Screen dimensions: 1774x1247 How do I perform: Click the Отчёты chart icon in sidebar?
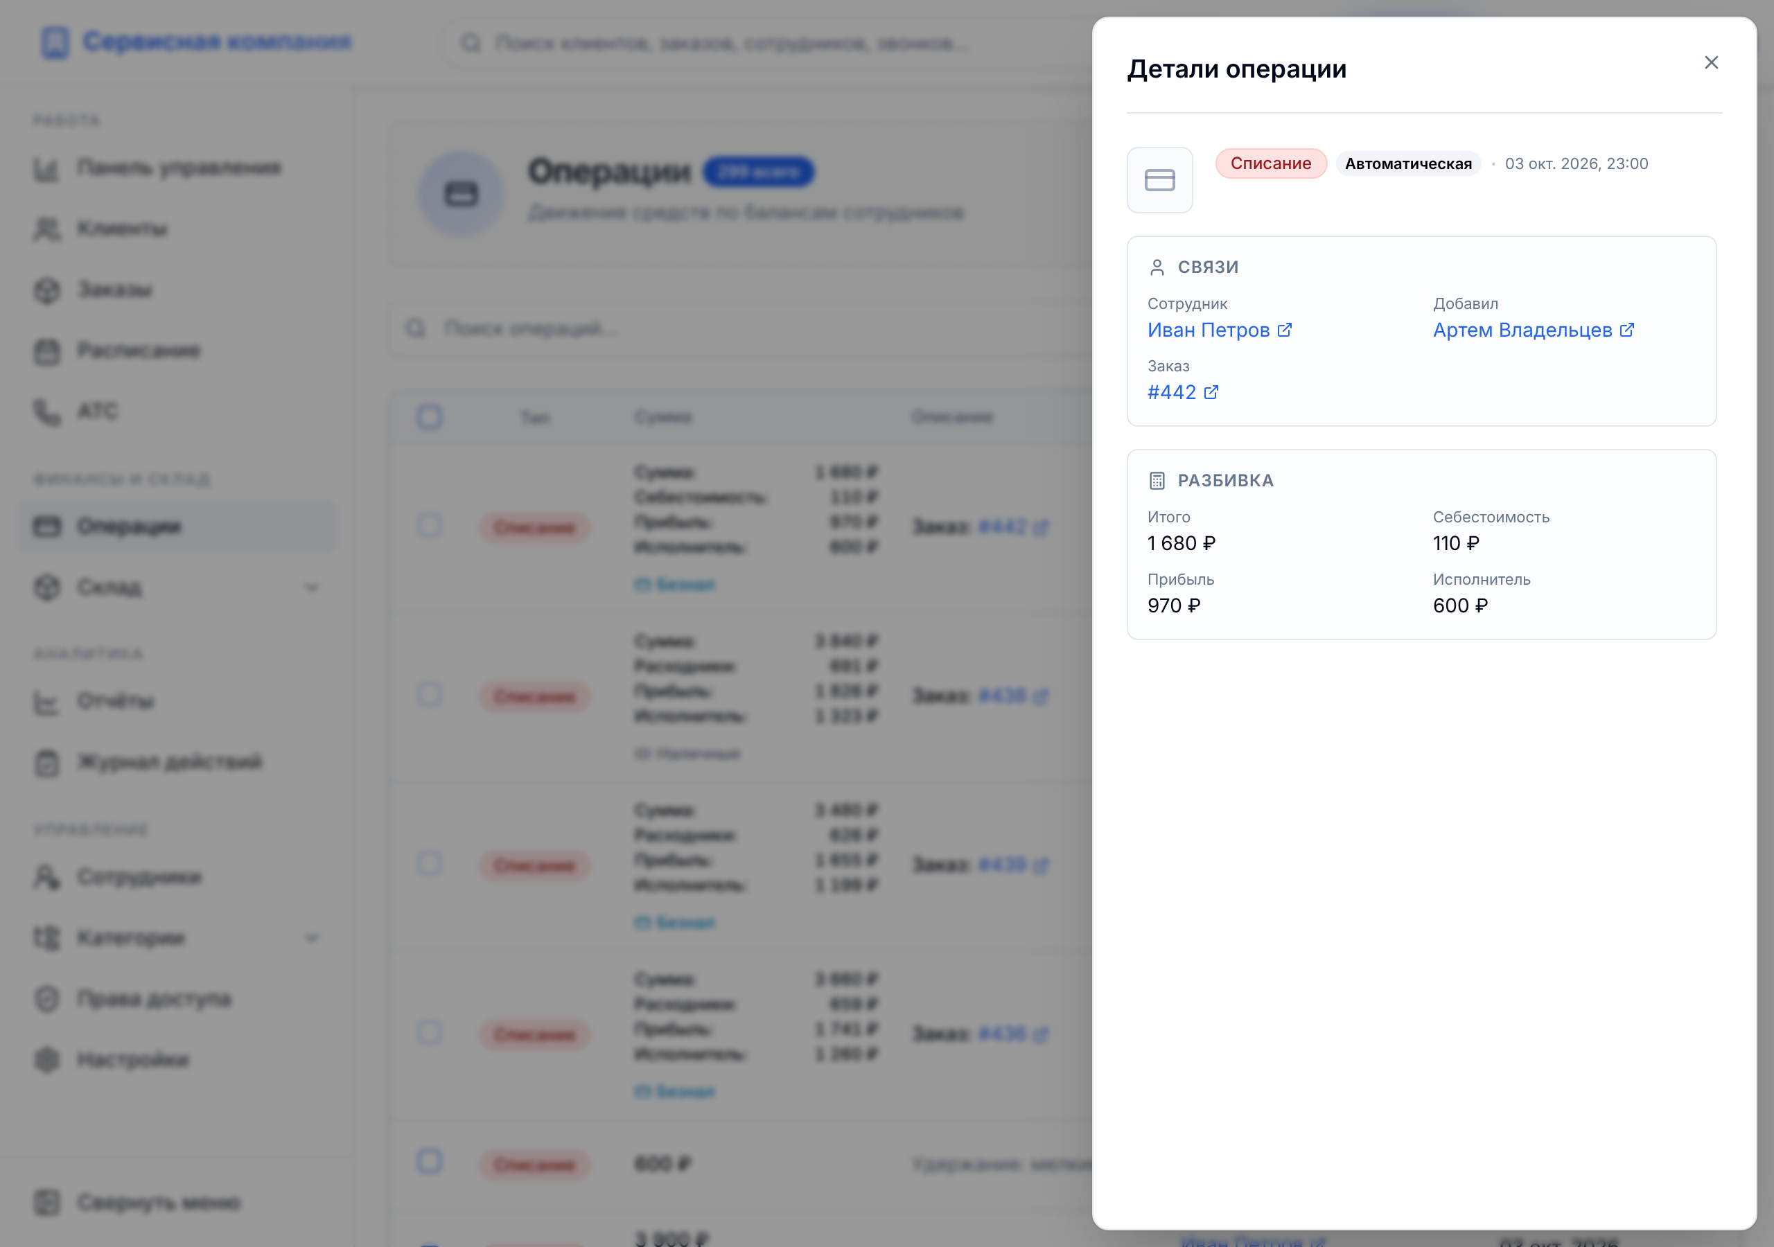(x=47, y=702)
